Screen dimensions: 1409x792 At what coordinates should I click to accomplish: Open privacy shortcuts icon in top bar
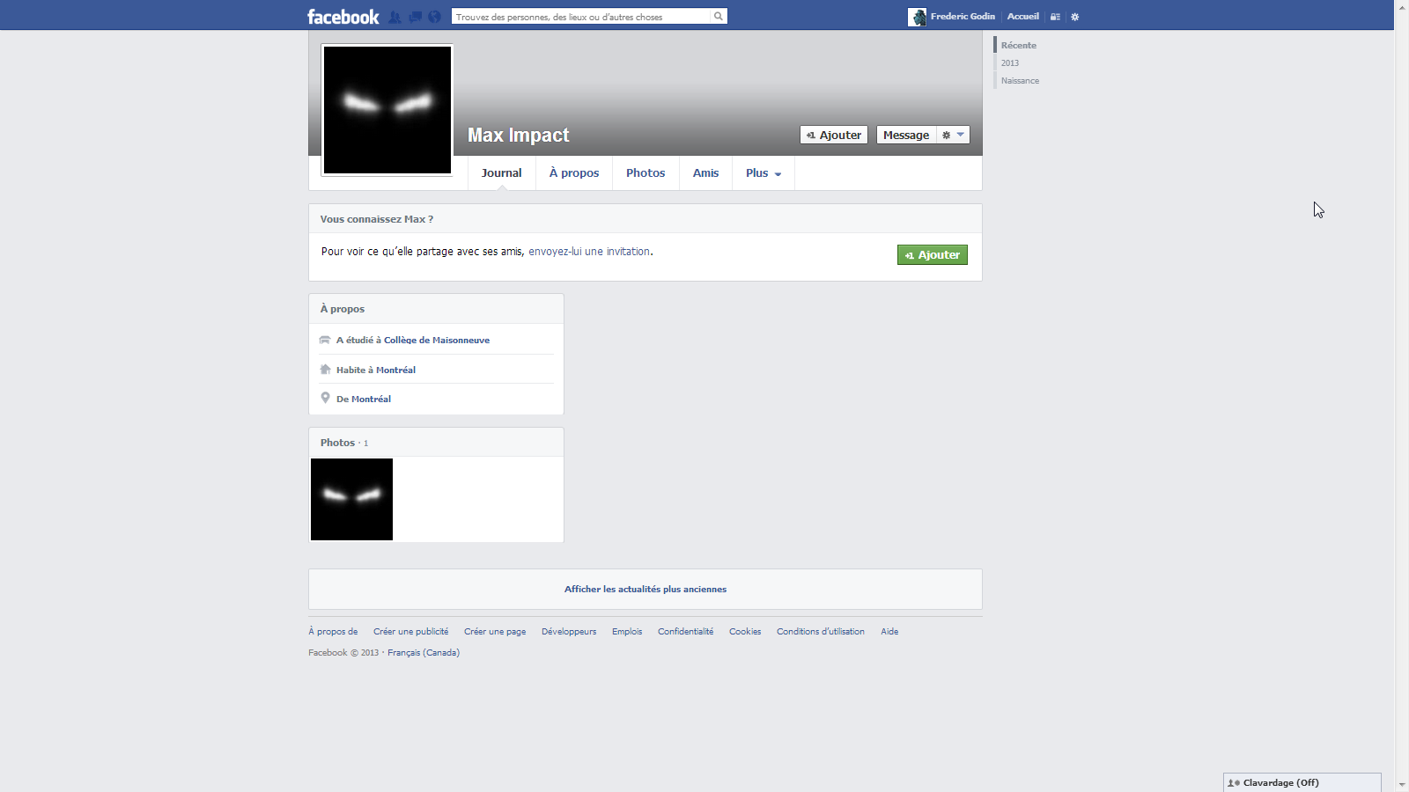point(1055,17)
